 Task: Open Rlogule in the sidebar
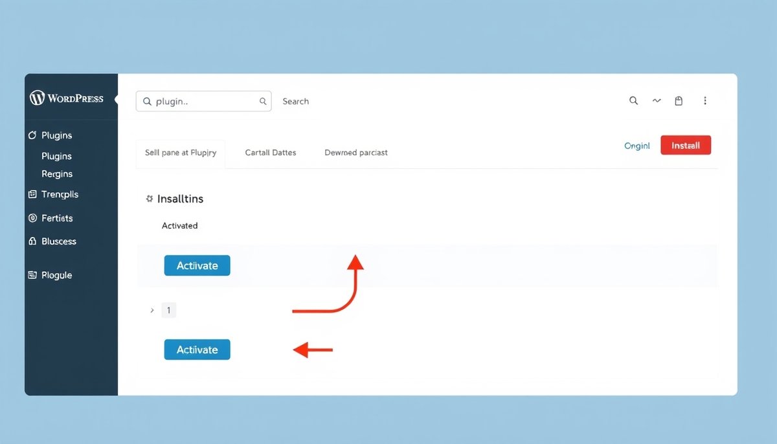56,275
